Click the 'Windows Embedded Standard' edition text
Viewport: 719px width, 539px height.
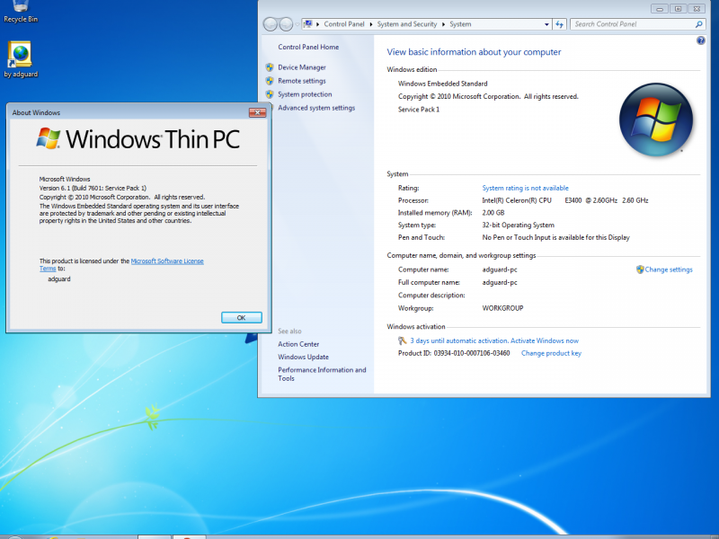point(442,84)
